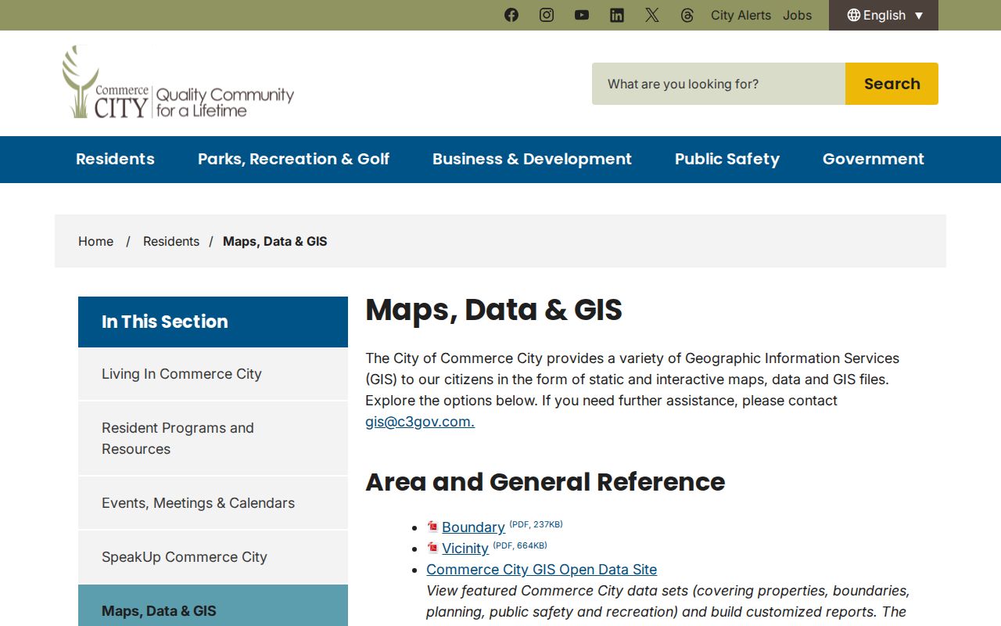Image resolution: width=1001 pixels, height=626 pixels.
Task: Open the City Alerts link
Action: pos(741,15)
